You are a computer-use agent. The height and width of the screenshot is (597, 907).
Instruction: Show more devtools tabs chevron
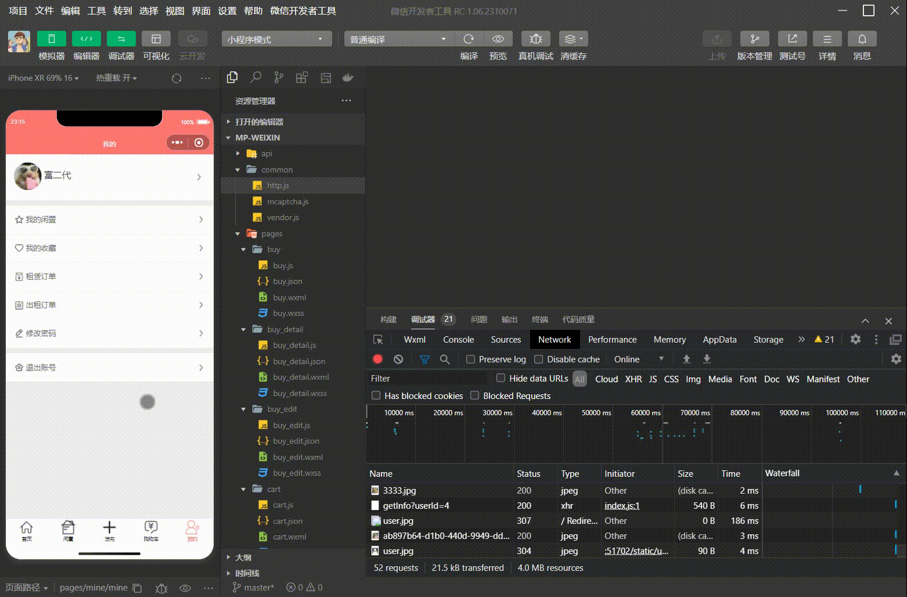point(802,339)
